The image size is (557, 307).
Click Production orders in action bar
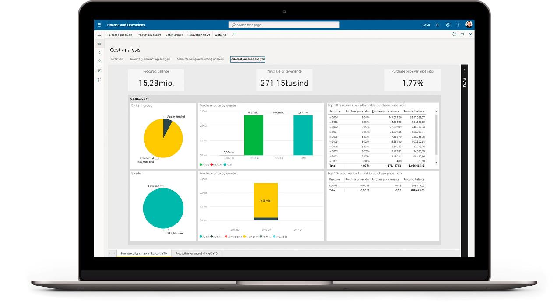149,35
